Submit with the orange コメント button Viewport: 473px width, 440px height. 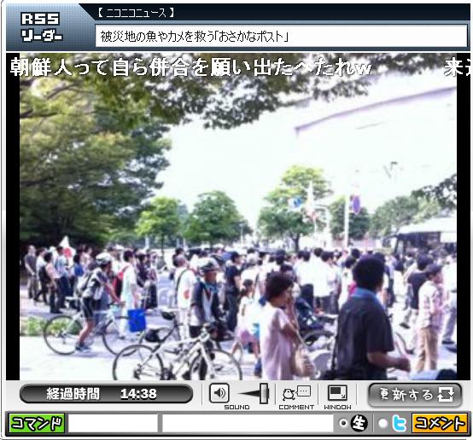point(440,423)
